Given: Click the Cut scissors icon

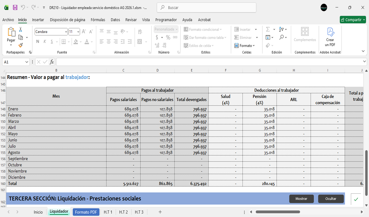Looking at the screenshot, I should pyautogui.click(x=20, y=29).
